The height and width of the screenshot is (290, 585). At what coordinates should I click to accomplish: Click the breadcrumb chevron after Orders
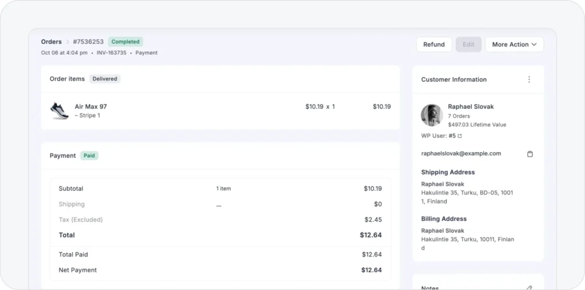pos(67,42)
